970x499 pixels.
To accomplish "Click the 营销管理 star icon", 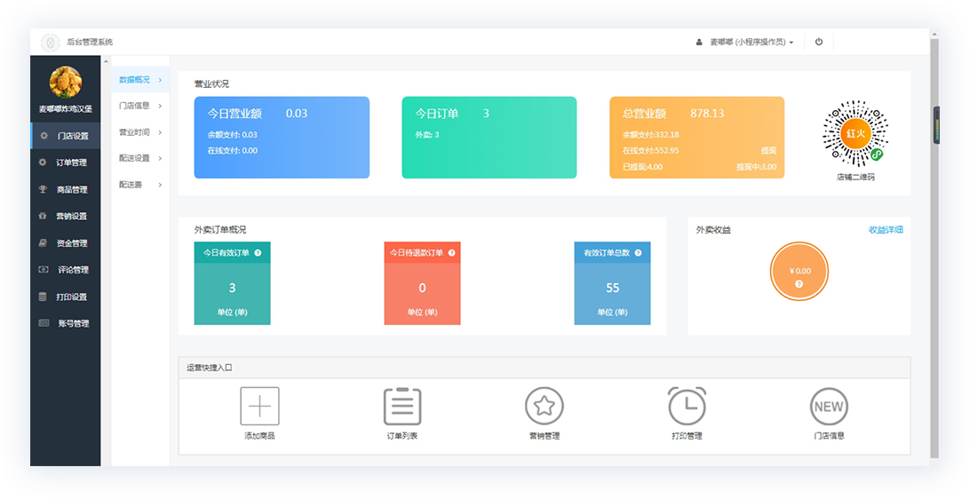I will click(x=544, y=407).
